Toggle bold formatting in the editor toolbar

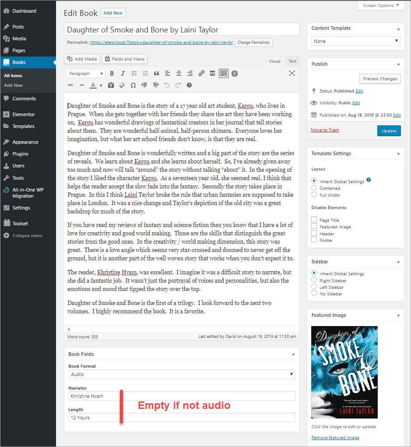point(111,73)
